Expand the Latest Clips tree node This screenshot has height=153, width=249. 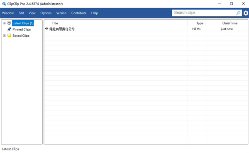[x=4, y=23]
